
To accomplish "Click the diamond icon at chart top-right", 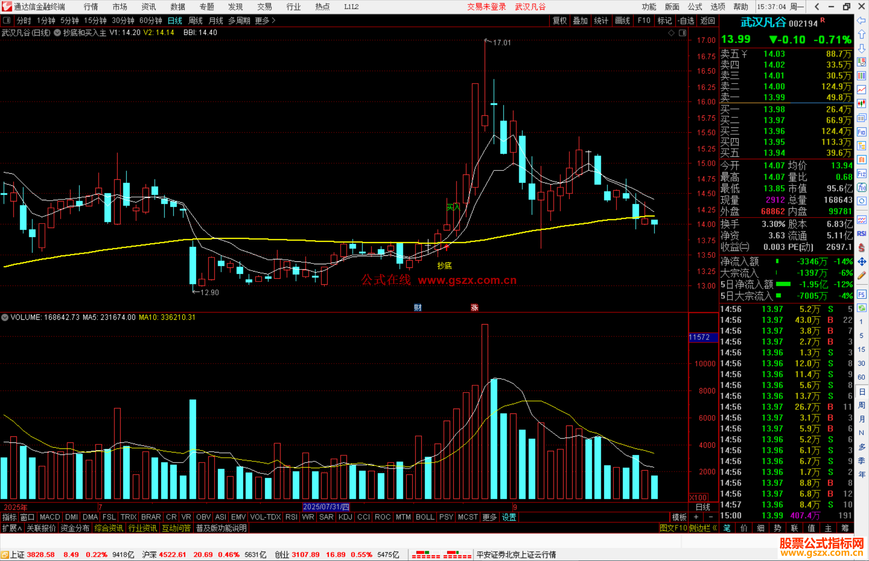I will point(671,33).
